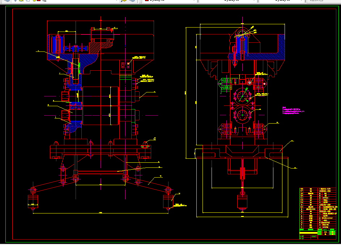The height and width of the screenshot is (245, 341).
Task: Select the HT200 cell in parts list row 14
Action: pyautogui.click(x=325, y=198)
